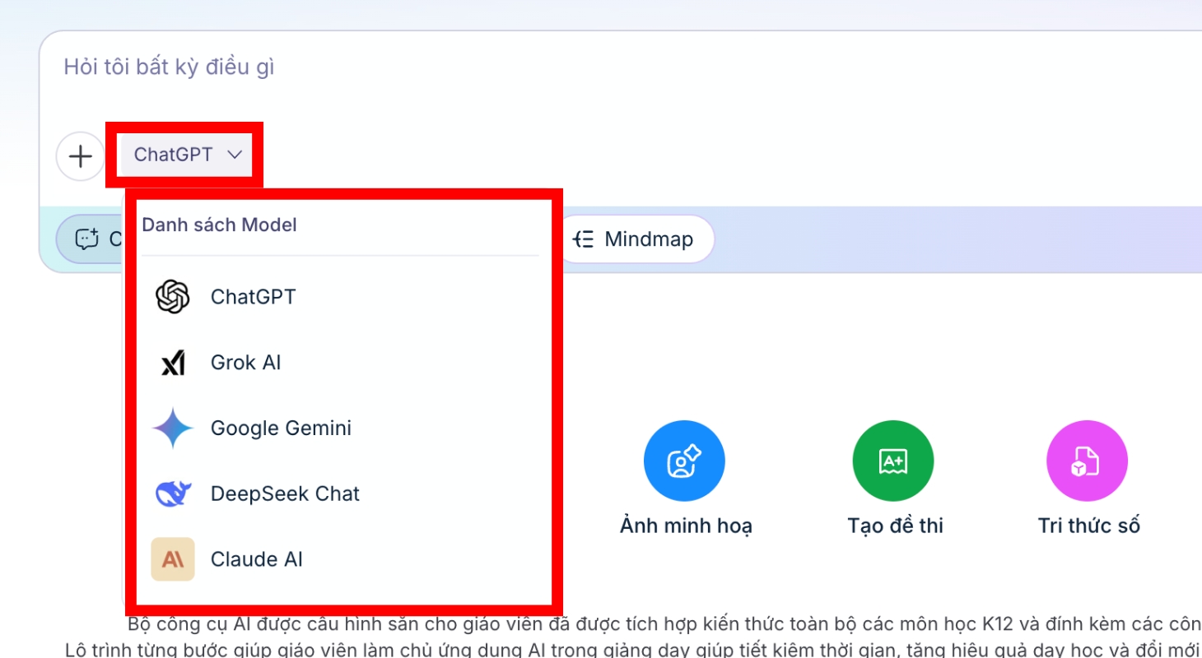Open the Tạo đề thi exam creator
This screenshot has height=658, width=1202.
tap(893, 461)
